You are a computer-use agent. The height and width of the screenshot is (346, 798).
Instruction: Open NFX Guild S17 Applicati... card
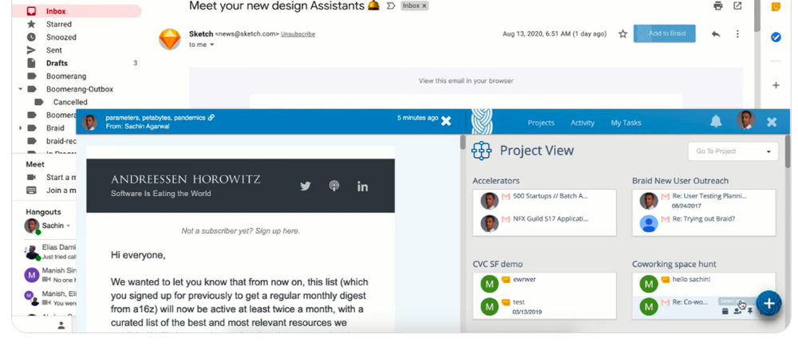544,222
